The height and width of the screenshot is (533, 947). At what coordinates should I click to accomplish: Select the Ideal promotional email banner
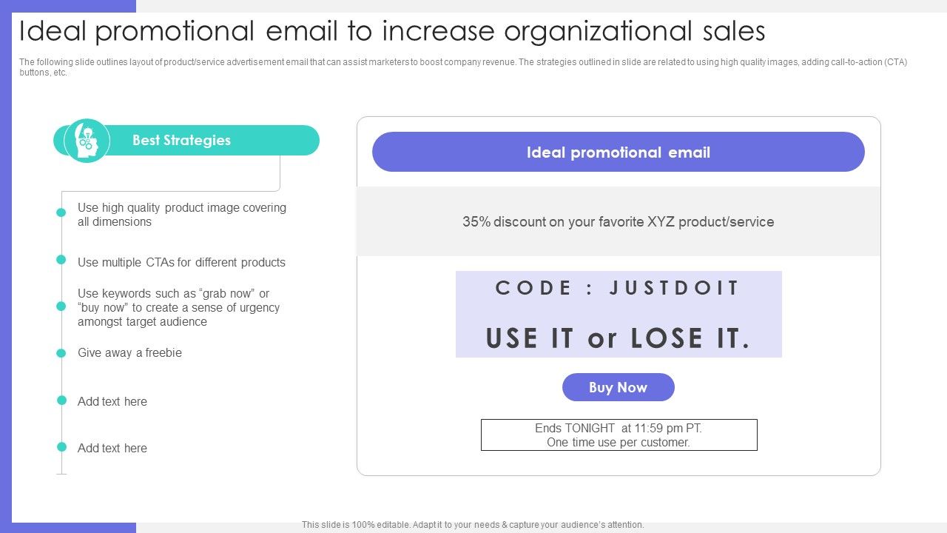(619, 152)
